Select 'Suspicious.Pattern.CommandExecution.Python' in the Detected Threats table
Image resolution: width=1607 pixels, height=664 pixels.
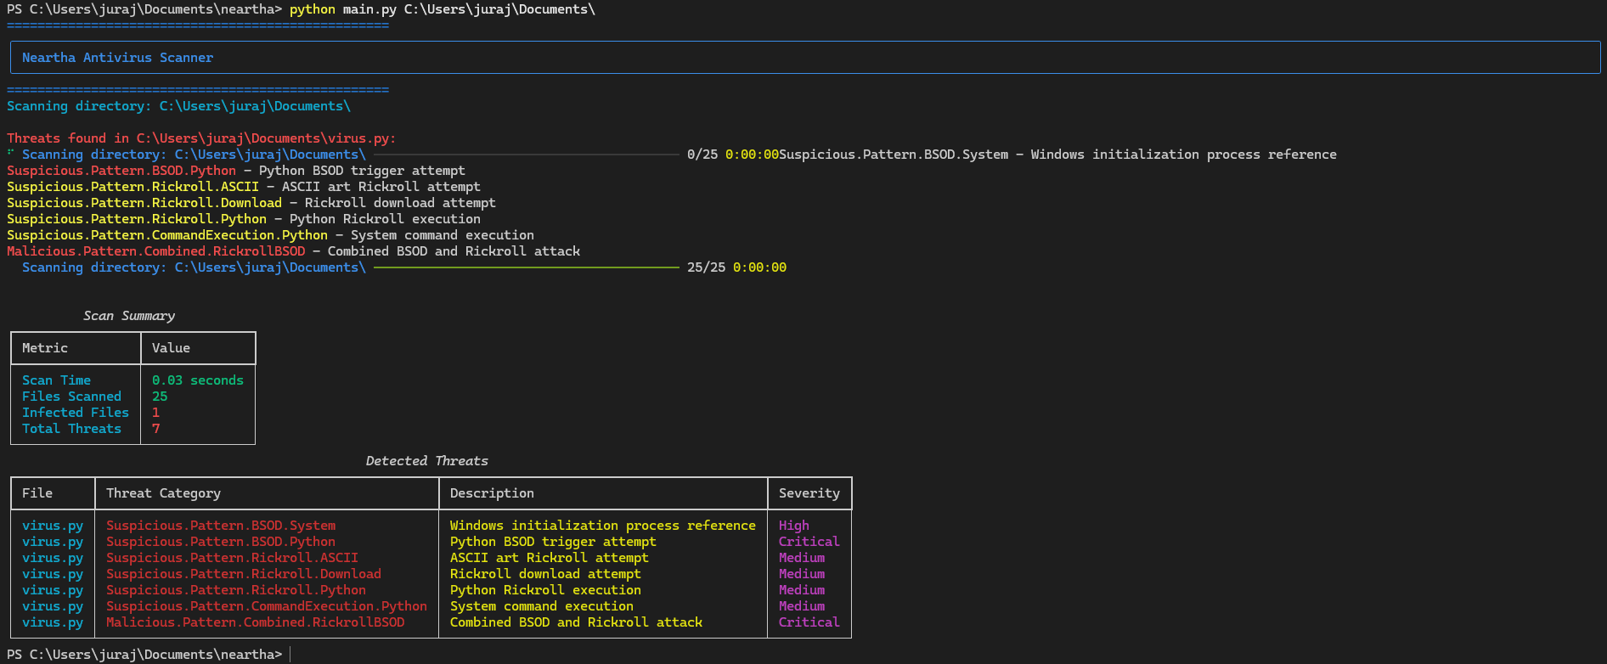click(267, 606)
